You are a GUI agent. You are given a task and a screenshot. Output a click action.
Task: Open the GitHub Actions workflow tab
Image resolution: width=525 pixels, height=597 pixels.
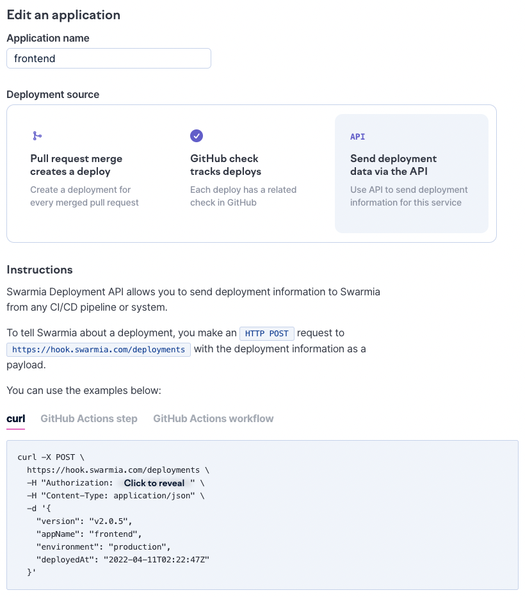[x=213, y=419]
